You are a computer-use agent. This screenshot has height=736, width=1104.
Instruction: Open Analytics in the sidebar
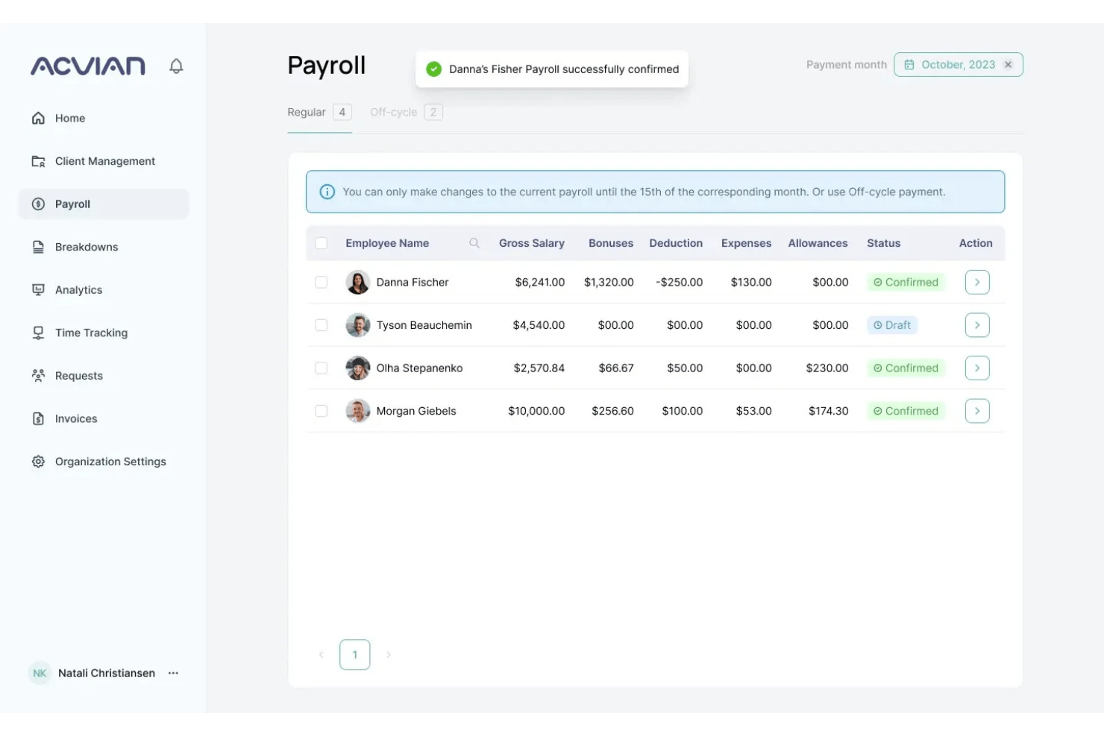tap(103, 290)
